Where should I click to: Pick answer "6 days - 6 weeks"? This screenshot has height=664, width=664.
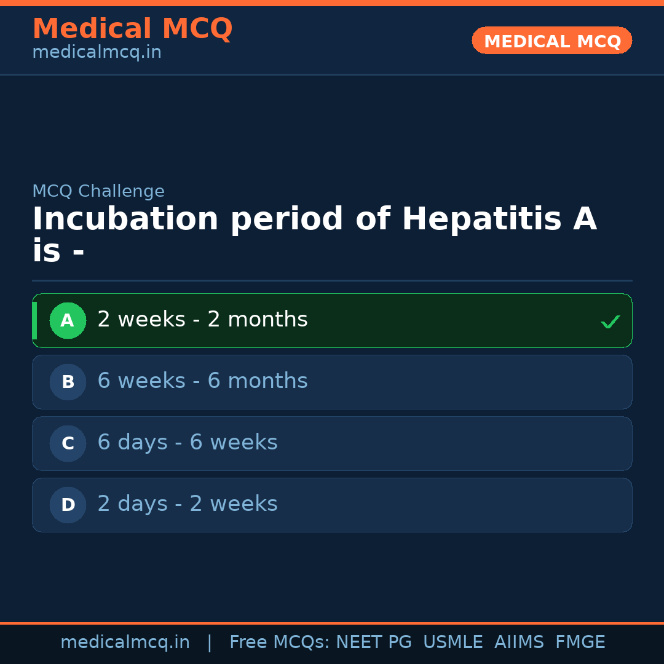188,443
